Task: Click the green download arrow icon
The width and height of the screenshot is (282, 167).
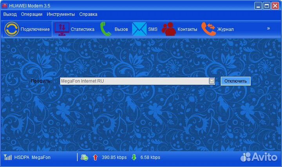Action: click(134, 158)
